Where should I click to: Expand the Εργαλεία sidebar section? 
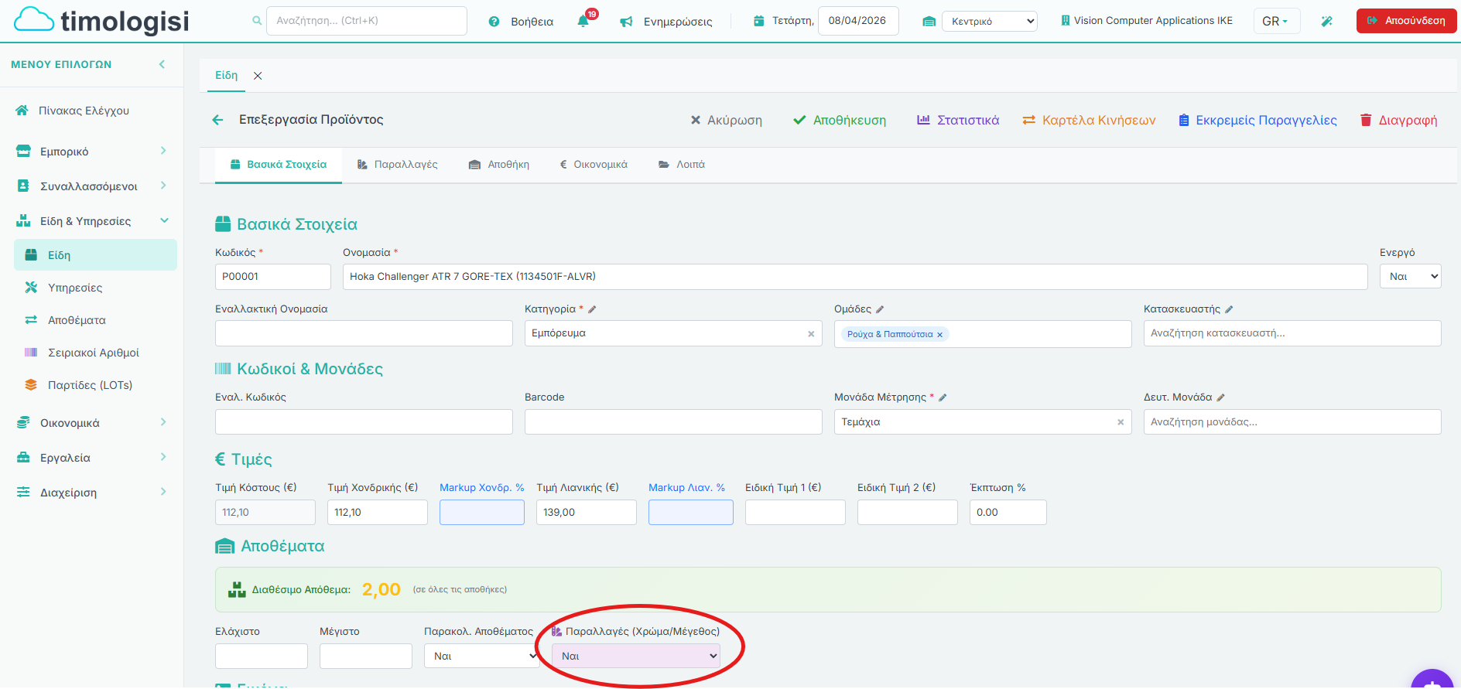[x=92, y=458]
